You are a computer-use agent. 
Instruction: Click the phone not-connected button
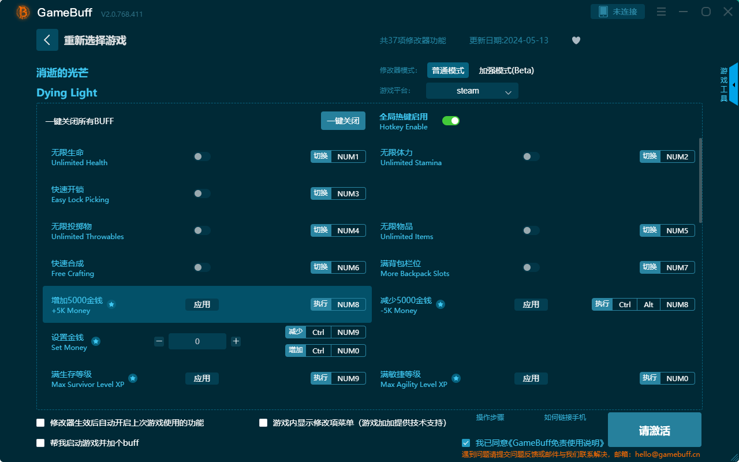(x=618, y=12)
